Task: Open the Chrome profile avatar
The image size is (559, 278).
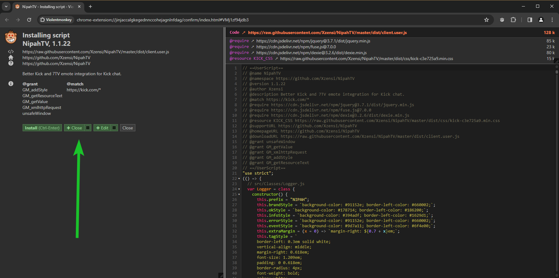Action: tap(541, 20)
